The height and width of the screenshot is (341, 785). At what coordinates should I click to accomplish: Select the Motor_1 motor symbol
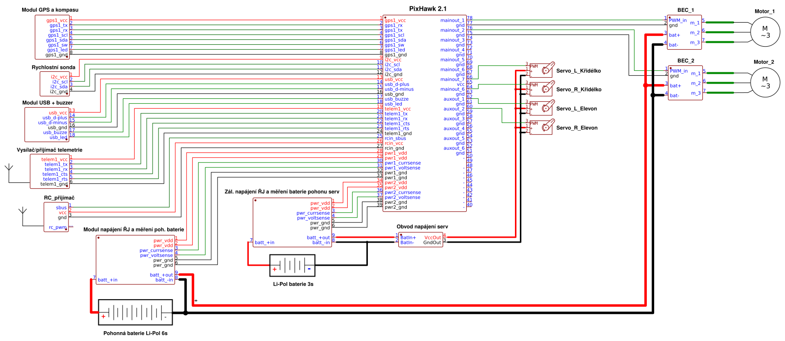pos(765,32)
